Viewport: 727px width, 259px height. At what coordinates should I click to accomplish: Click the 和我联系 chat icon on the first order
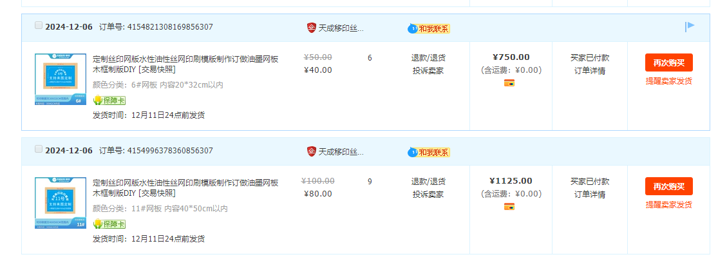point(429,29)
